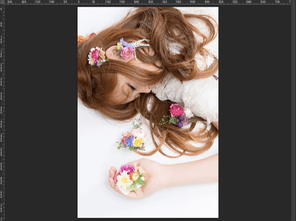Click the photo of the sleeping woman on canvas
The height and width of the screenshot is (221, 296).
148,112
